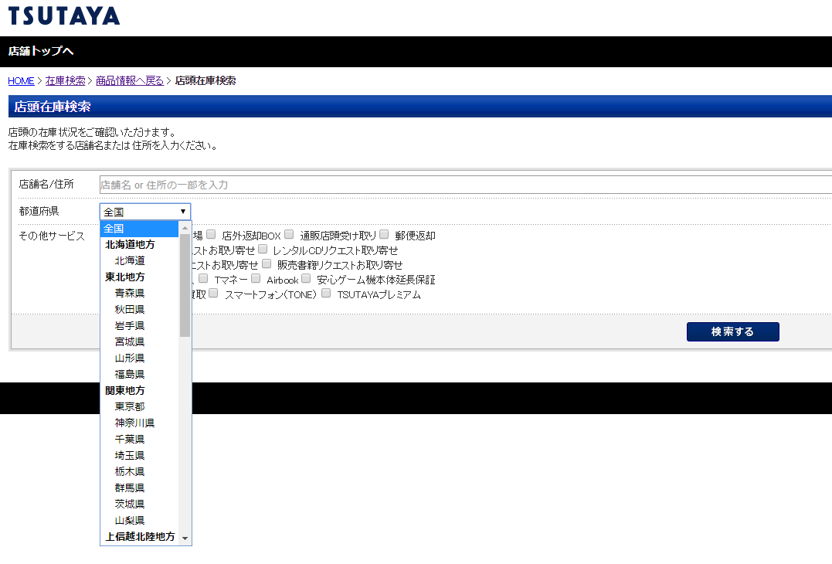Image resolution: width=832 pixels, height=564 pixels.
Task: Go to HOME via breadcrumb
Action: coord(21,80)
